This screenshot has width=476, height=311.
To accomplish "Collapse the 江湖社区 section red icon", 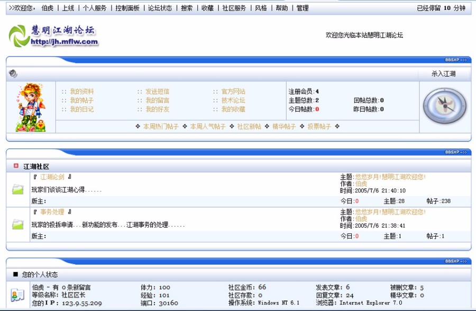I will pos(16,166).
